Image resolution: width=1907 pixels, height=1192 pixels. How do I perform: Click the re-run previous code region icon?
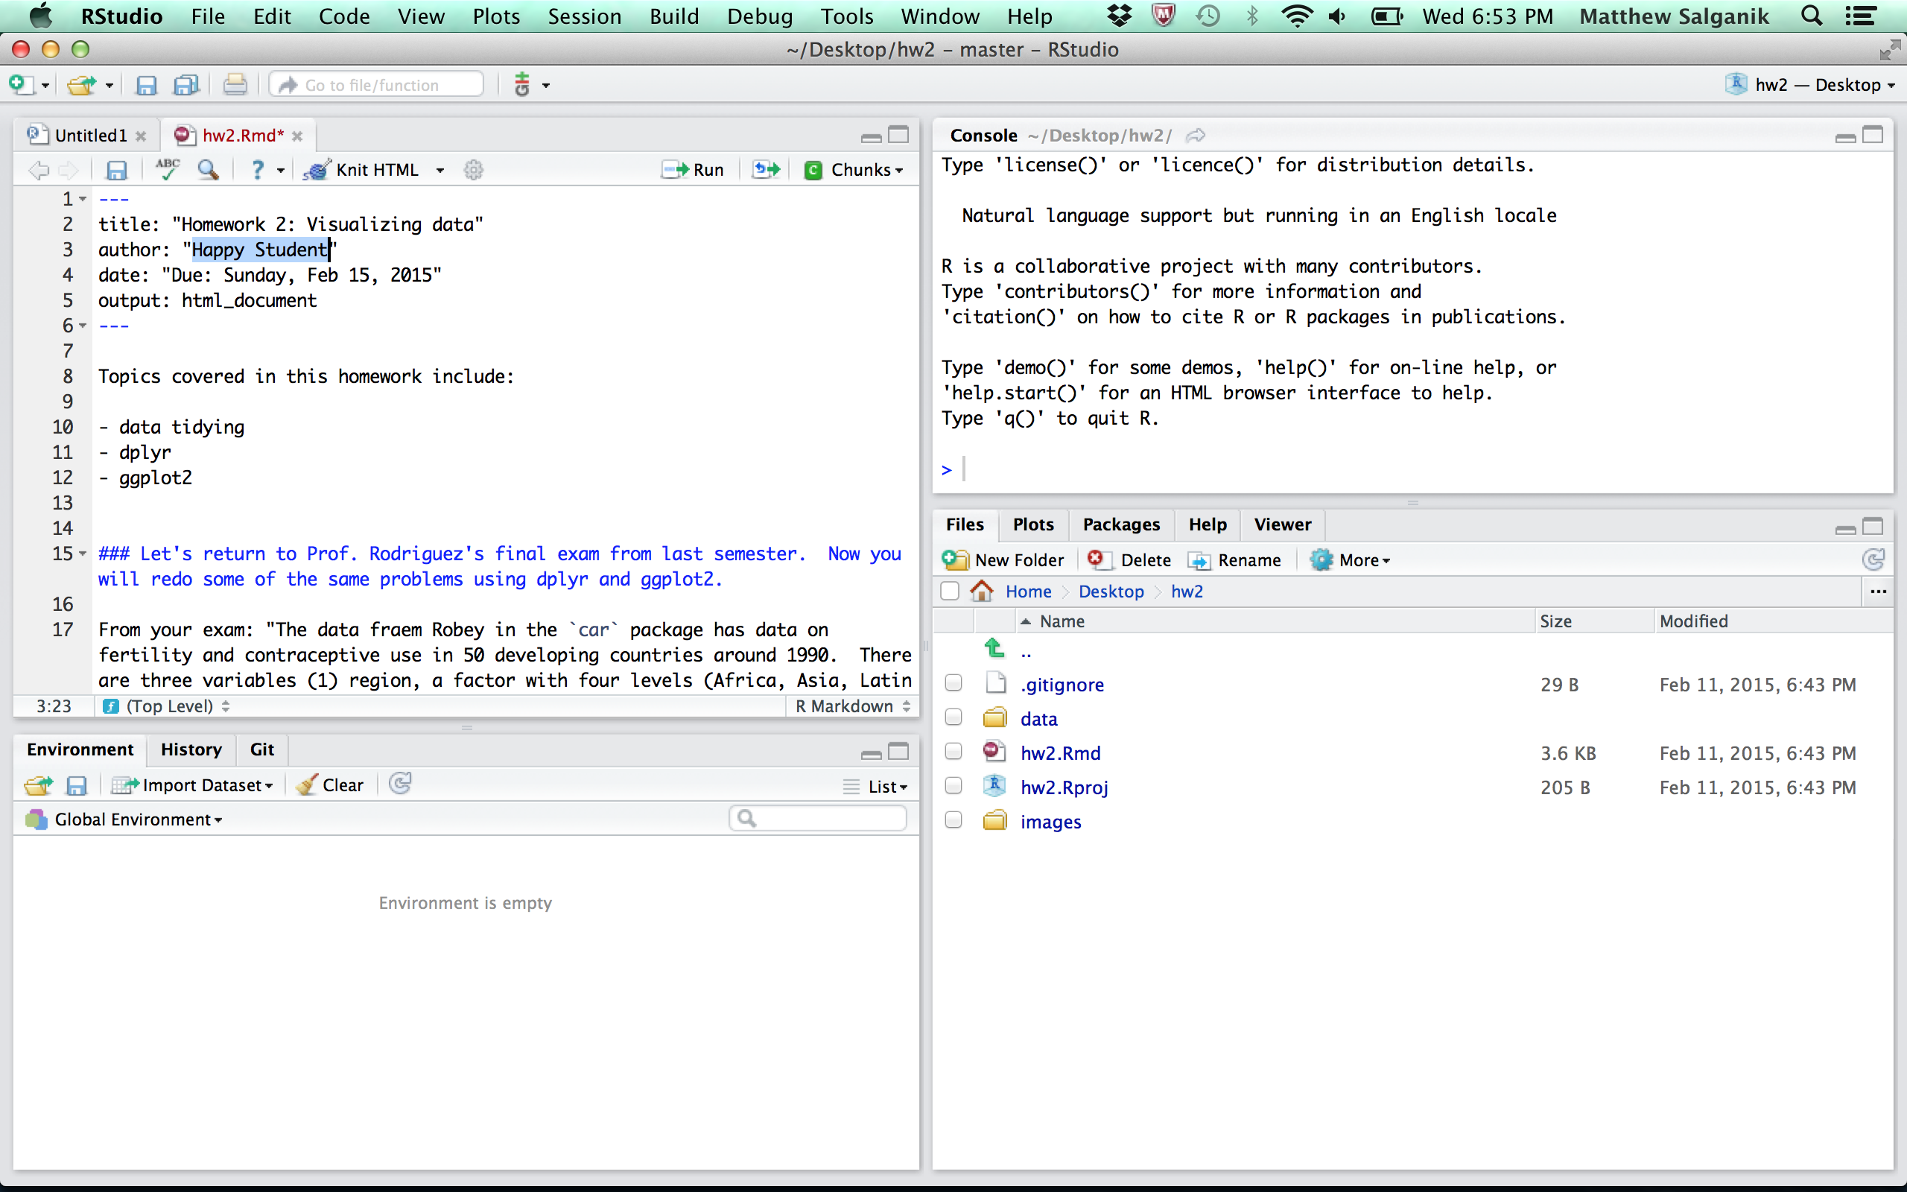[x=765, y=170]
